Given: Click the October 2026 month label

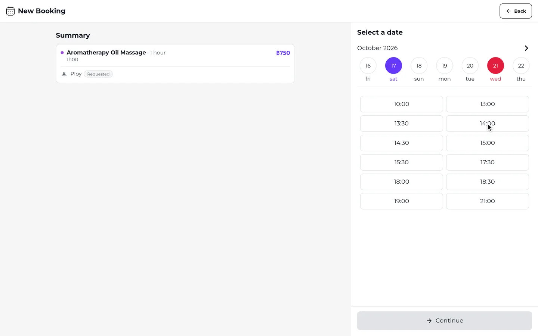Looking at the screenshot, I should [x=377, y=48].
